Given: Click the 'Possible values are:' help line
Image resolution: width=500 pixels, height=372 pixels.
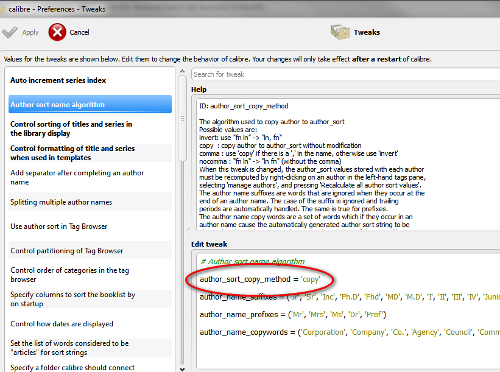Looking at the screenshot, I should pyautogui.click(x=228, y=130).
